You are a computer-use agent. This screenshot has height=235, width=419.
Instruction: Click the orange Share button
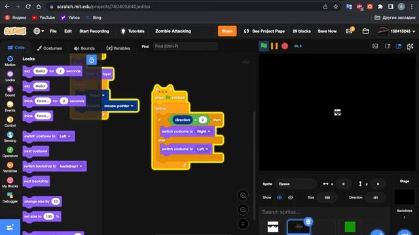tap(227, 31)
